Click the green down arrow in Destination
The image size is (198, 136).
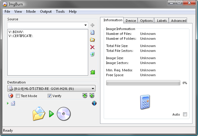click(x=92, y=96)
